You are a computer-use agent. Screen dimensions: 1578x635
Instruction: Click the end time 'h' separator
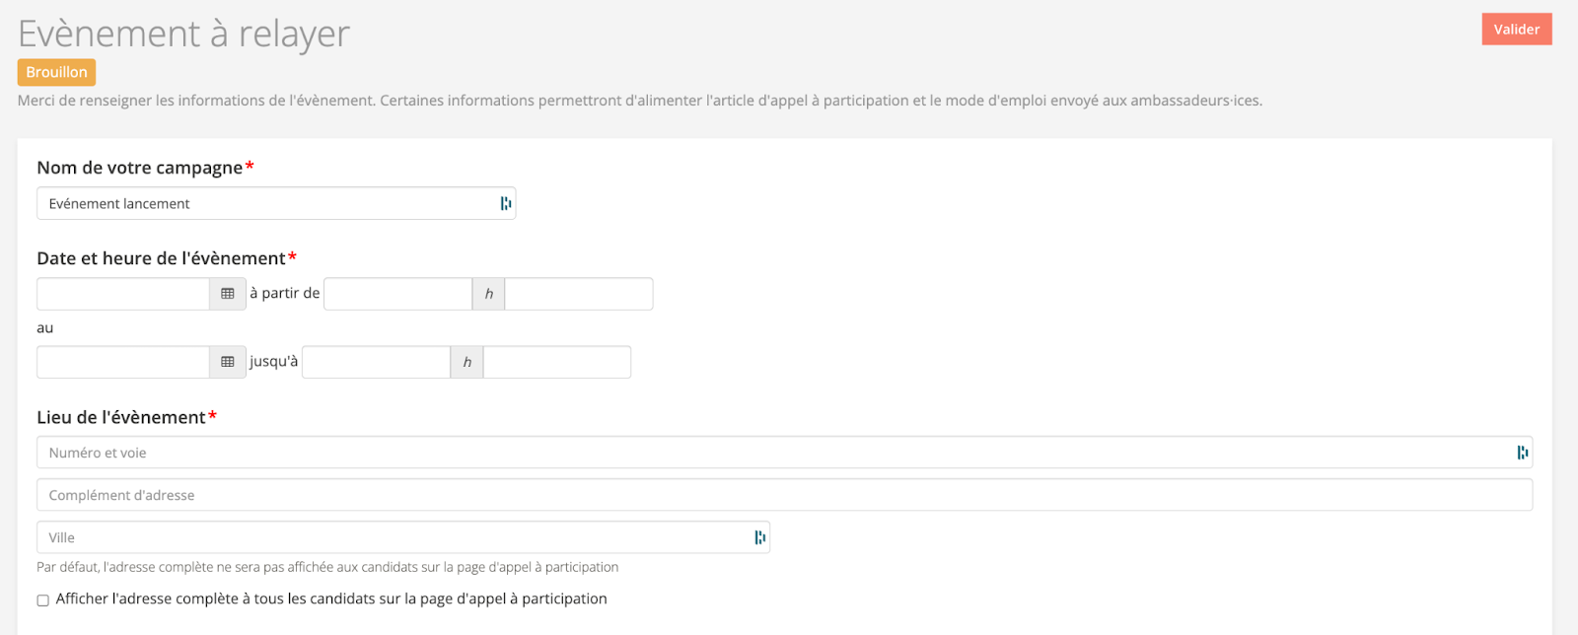[x=466, y=362]
